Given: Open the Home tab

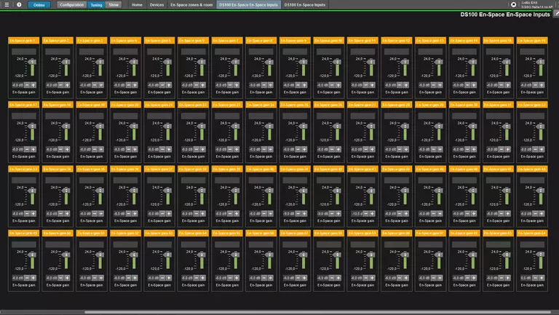Looking at the screenshot, I should 137,5.
